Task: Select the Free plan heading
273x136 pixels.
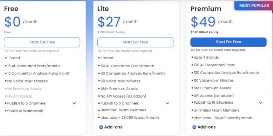Action: click(x=11, y=9)
